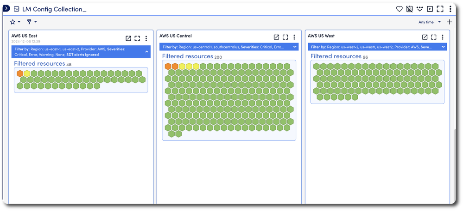This screenshot has width=463, height=211.
Task: Click the crossed-out calendar icon in header
Action: point(409,9)
